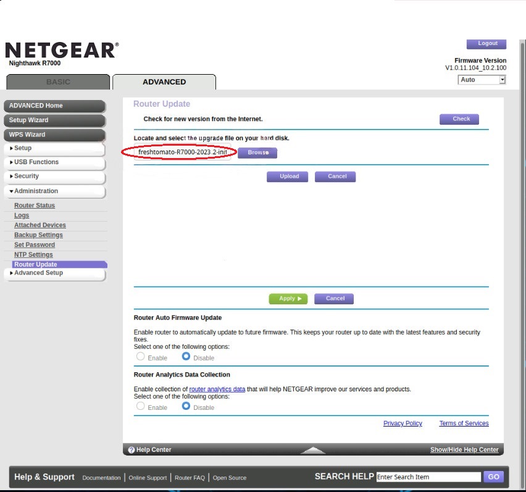Open the Documentation link
Image resolution: width=526 pixels, height=492 pixels.
click(101, 478)
